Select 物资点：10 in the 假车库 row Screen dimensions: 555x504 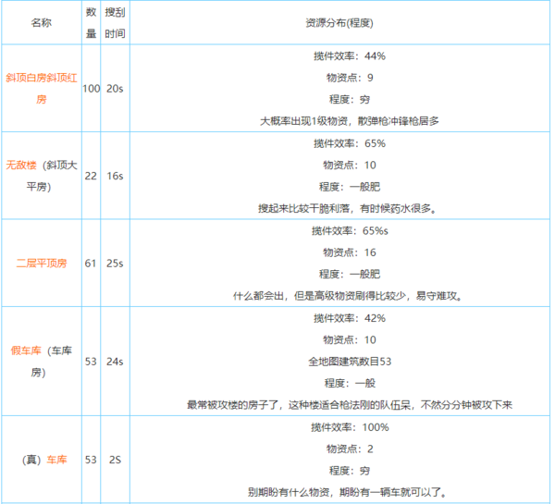click(x=350, y=339)
